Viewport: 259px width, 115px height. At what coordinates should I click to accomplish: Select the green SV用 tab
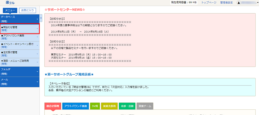tap(96, 106)
